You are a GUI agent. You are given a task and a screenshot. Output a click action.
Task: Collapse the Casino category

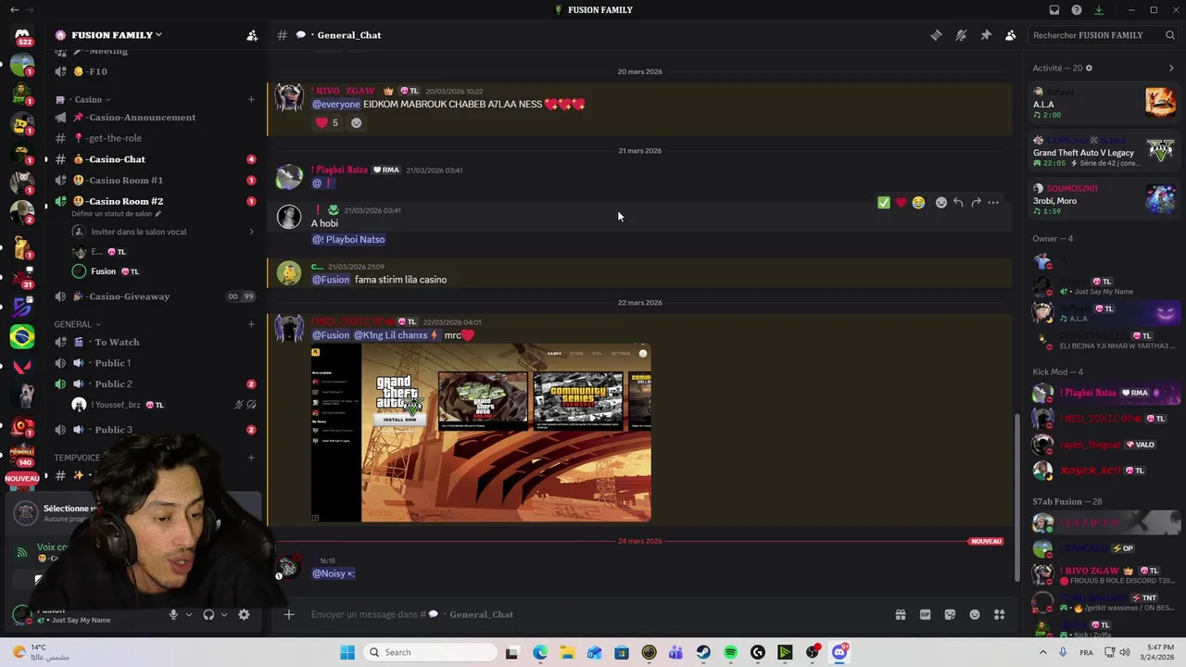92,99
